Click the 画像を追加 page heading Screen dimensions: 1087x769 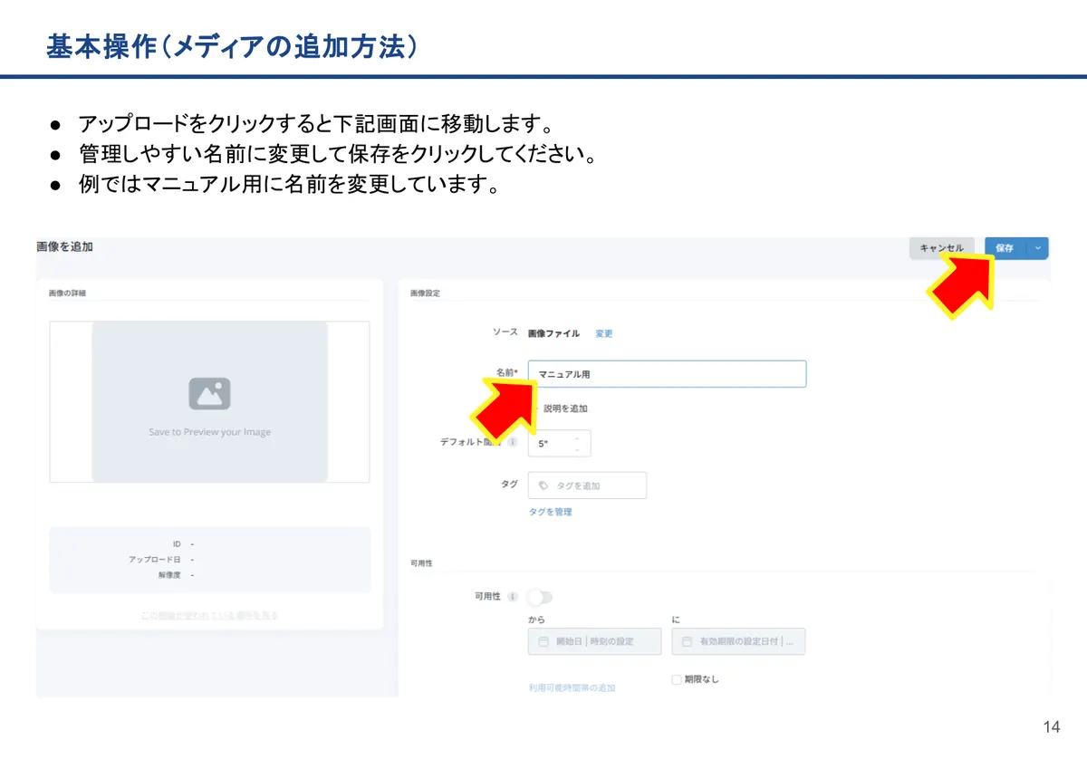(x=64, y=245)
